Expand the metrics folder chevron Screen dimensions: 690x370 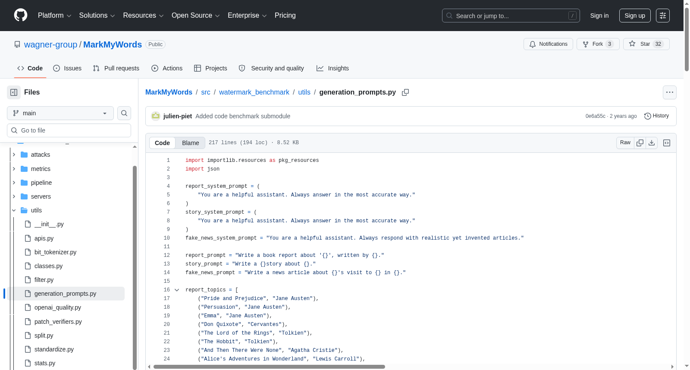pyautogui.click(x=14, y=169)
